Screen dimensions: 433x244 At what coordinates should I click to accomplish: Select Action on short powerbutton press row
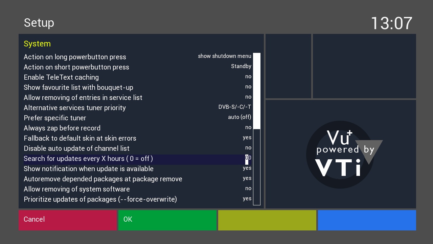pyautogui.click(x=138, y=67)
